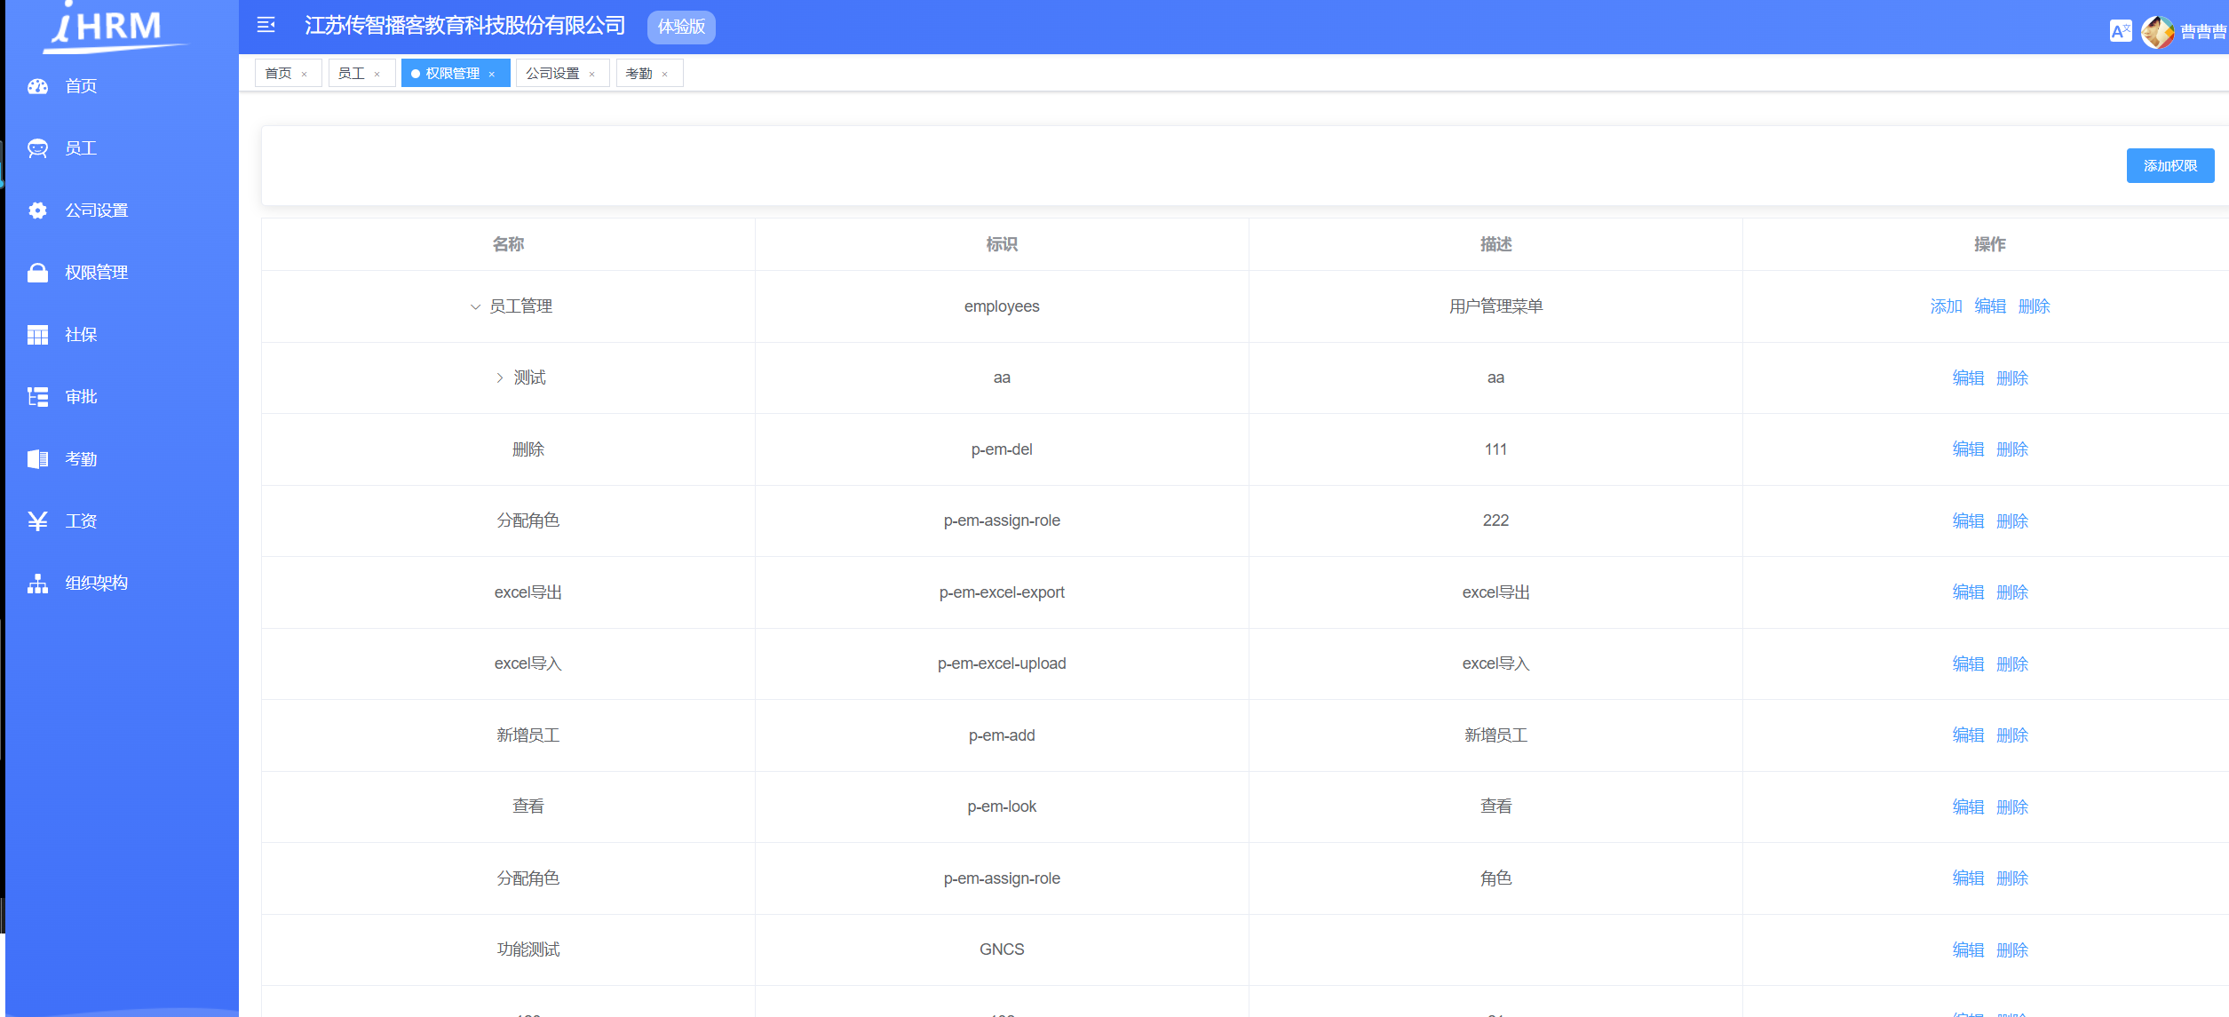Click 删除 on the excel导出 row

2012,592
